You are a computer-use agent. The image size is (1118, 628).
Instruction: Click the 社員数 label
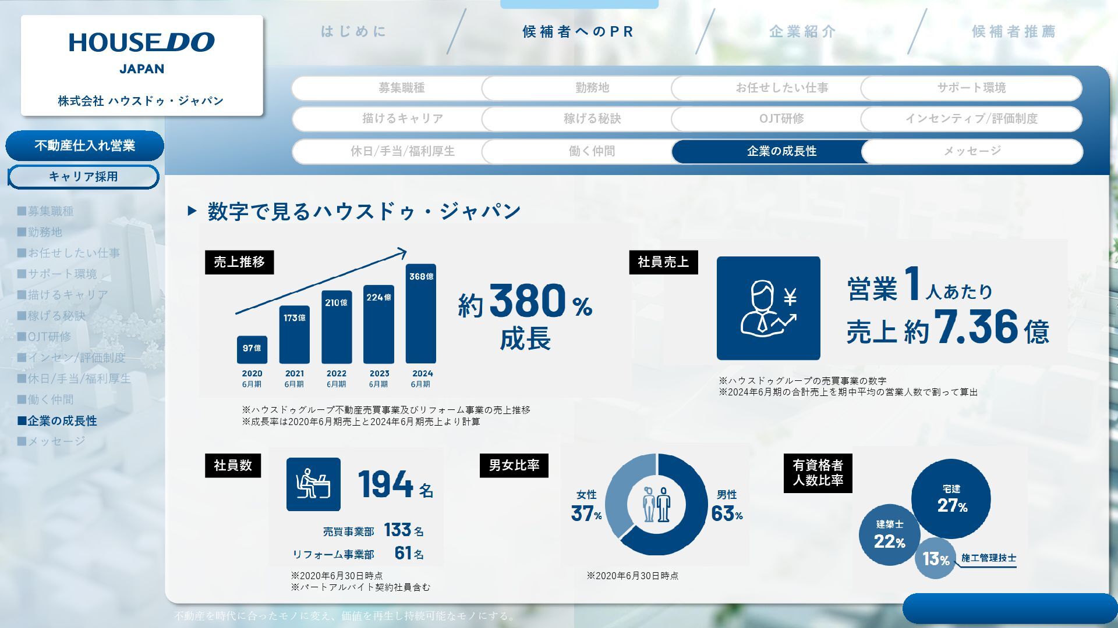233,466
